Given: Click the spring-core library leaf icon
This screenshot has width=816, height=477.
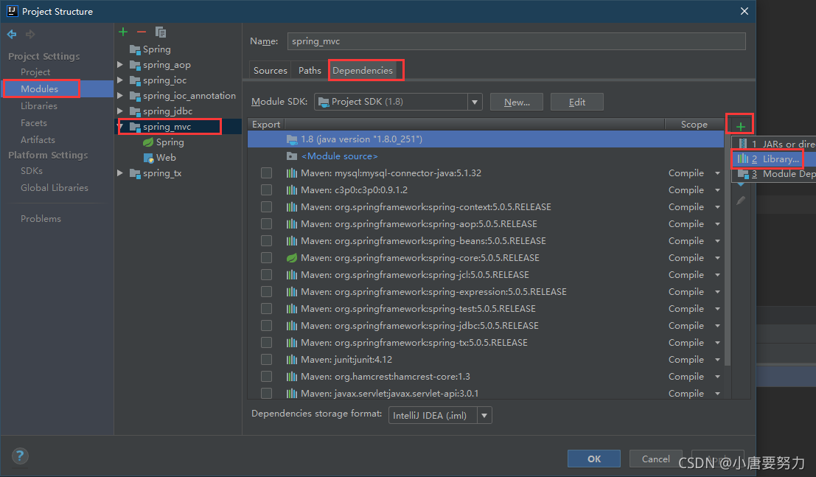Looking at the screenshot, I should click(292, 258).
